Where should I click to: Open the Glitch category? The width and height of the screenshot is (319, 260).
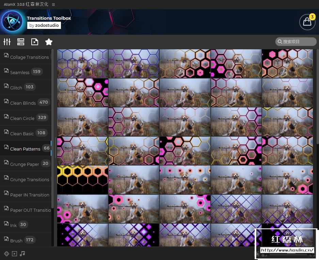[x=26, y=87]
